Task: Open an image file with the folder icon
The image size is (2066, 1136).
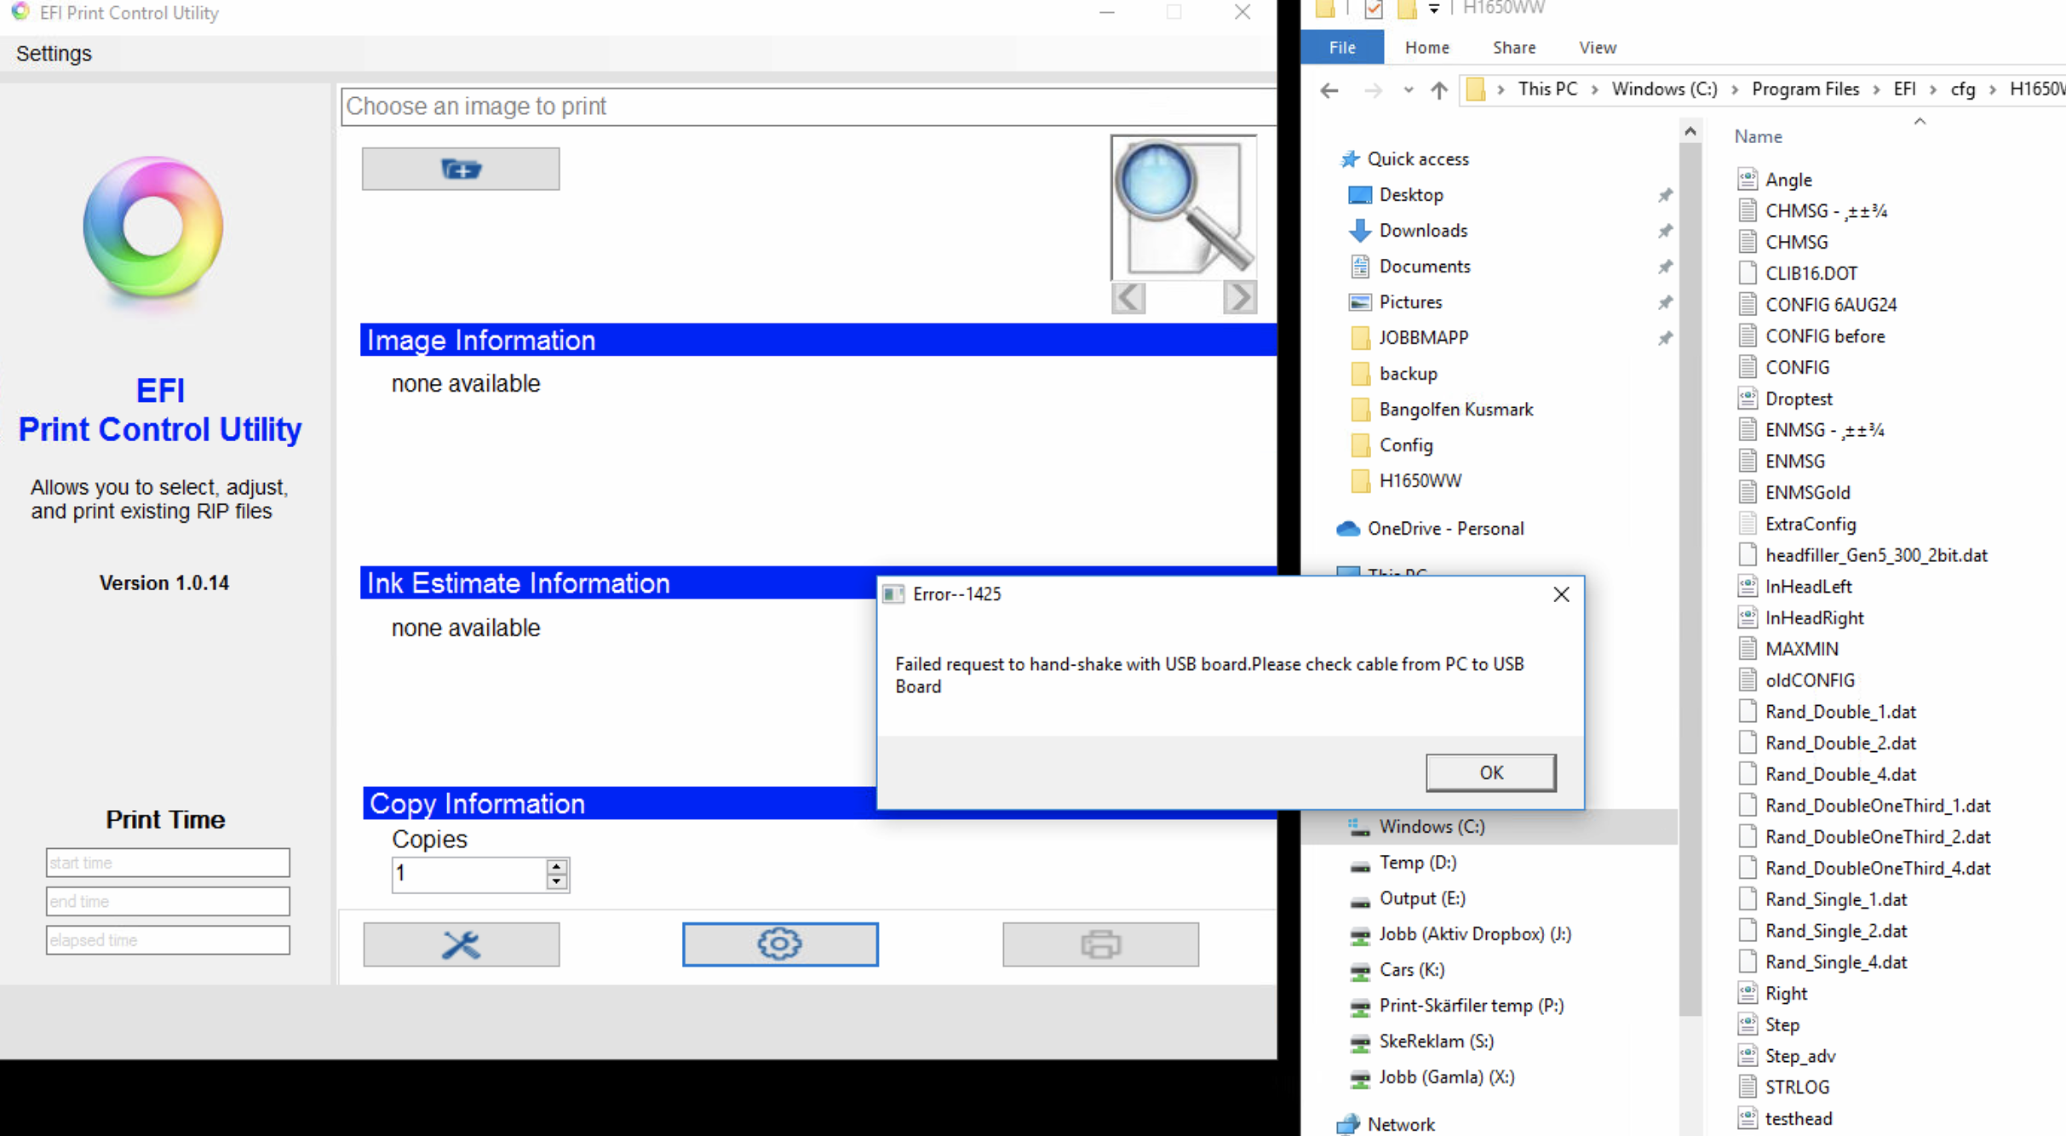Action: coord(460,169)
